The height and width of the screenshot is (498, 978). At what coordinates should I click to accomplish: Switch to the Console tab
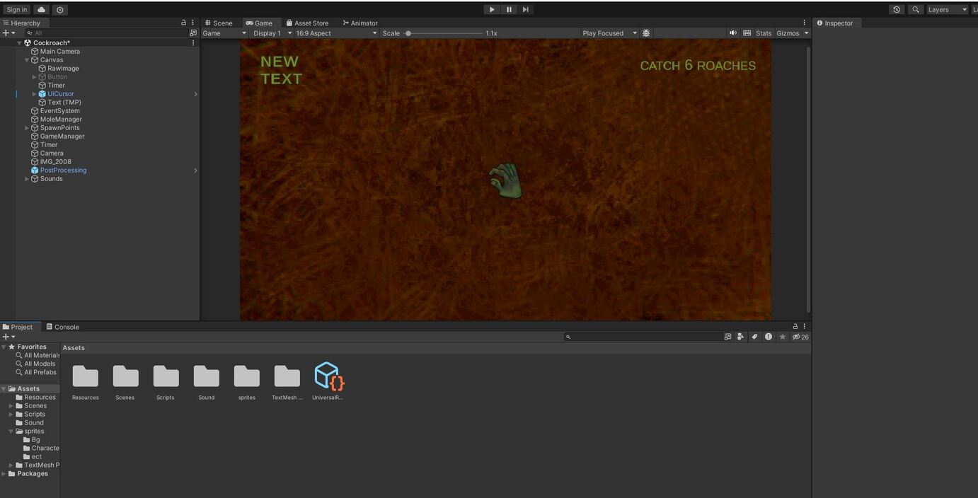tap(62, 327)
